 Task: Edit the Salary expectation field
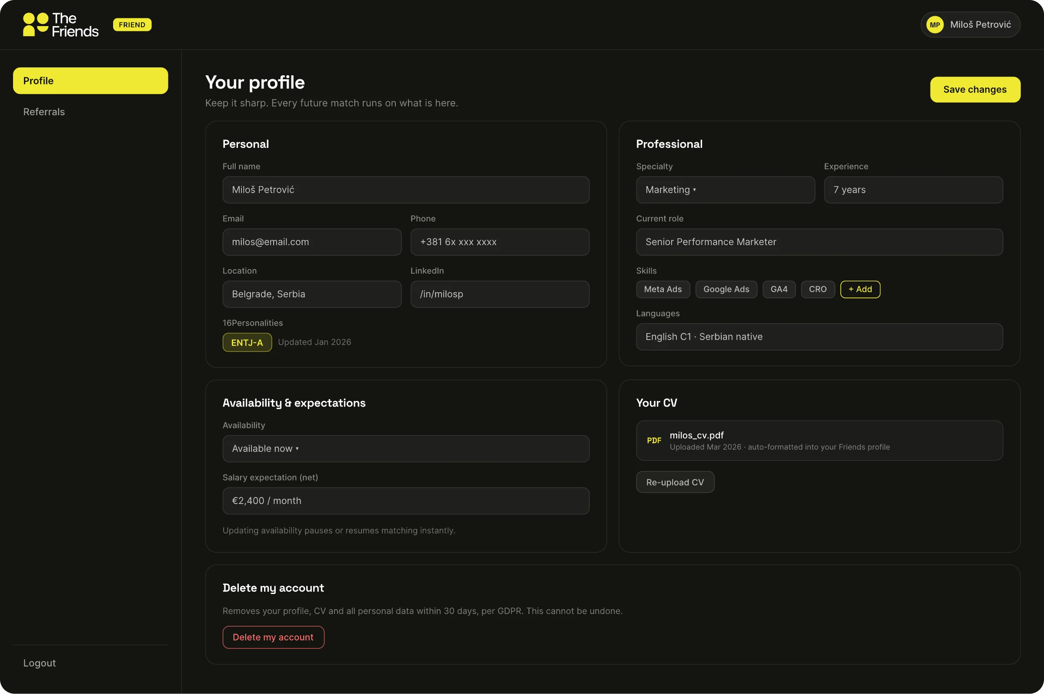pyautogui.click(x=405, y=500)
